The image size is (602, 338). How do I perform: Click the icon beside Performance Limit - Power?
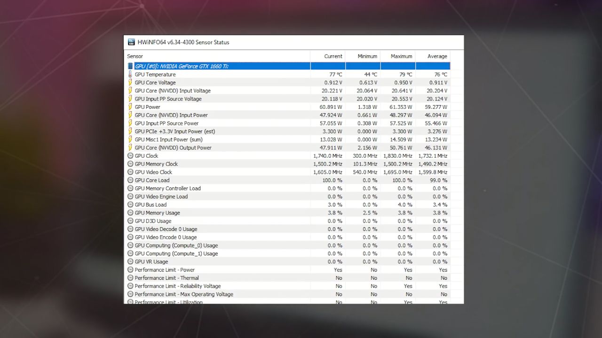pyautogui.click(x=130, y=270)
